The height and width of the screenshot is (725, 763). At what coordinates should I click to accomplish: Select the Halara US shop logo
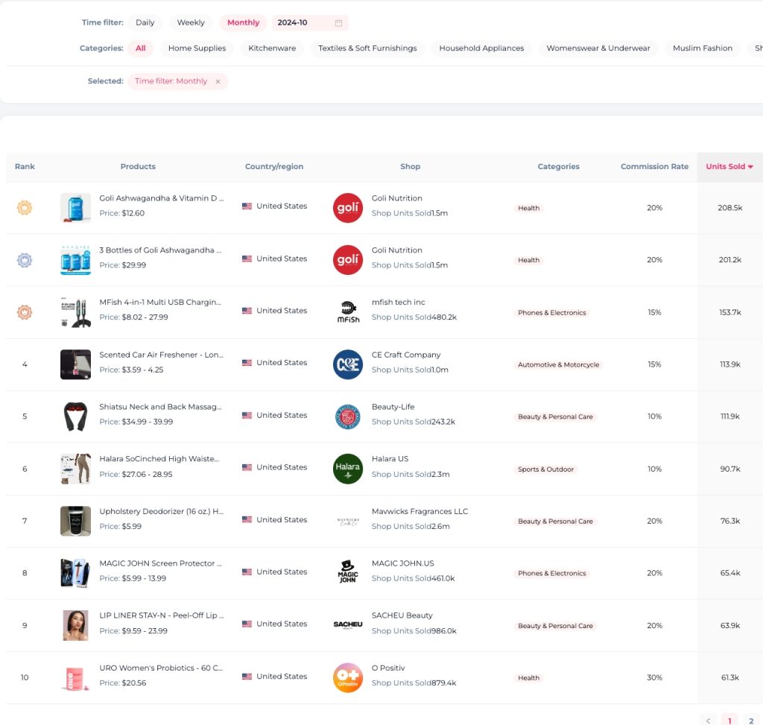point(347,469)
